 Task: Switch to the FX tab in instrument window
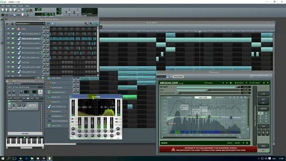point(28,98)
